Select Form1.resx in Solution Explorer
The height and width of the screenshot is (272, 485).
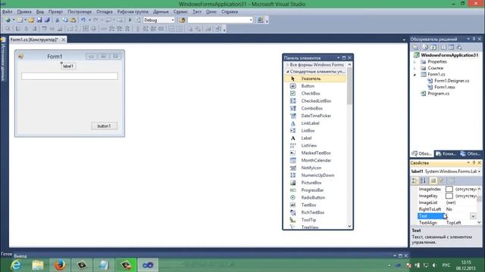coord(445,87)
